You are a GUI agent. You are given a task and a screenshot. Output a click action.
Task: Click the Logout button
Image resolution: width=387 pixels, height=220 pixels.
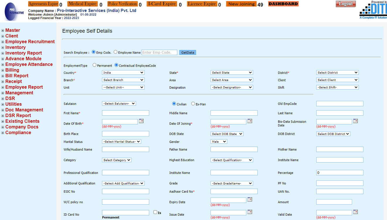point(346,4)
